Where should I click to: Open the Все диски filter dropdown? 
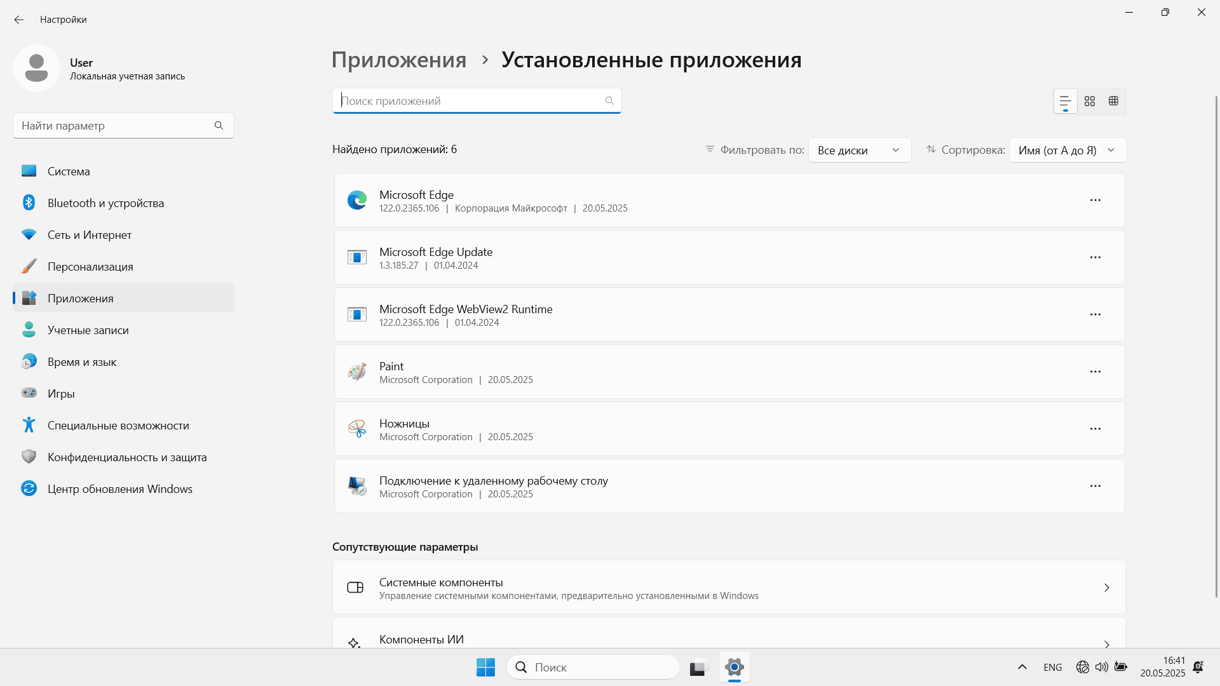coord(859,150)
